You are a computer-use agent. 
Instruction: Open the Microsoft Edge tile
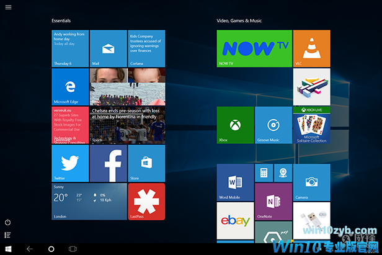coord(70,86)
